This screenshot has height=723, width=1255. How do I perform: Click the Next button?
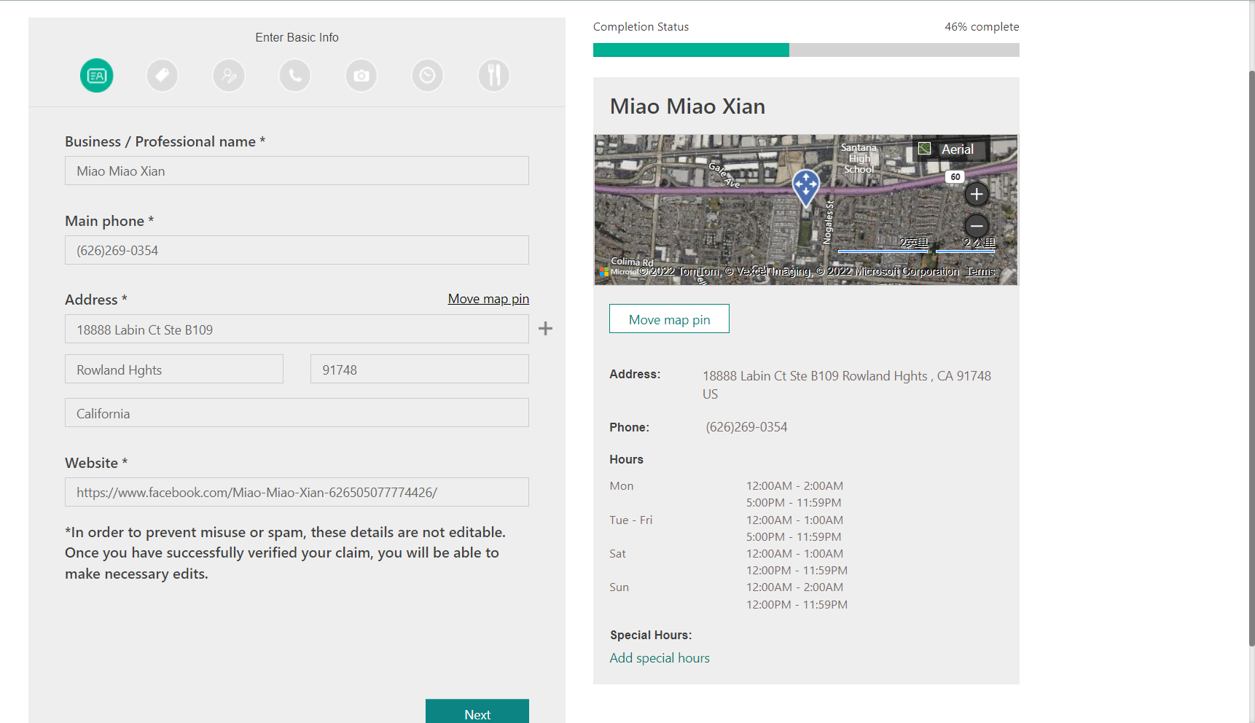click(x=477, y=712)
